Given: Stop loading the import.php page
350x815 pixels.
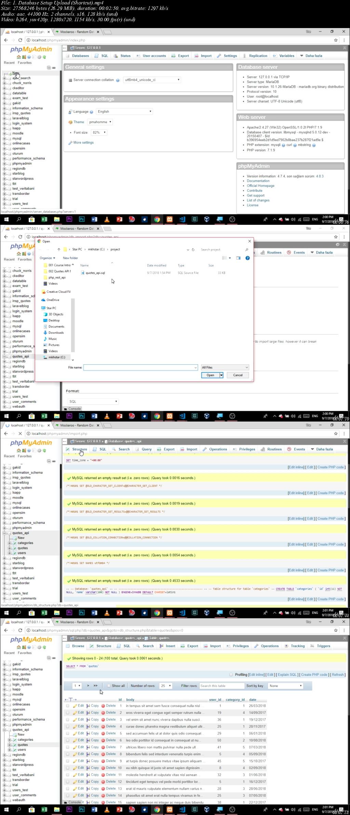Looking at the screenshot, I should tap(20, 434).
